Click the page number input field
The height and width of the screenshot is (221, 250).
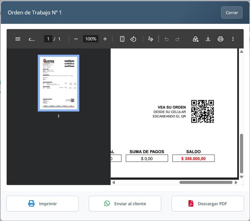[x=48, y=39]
